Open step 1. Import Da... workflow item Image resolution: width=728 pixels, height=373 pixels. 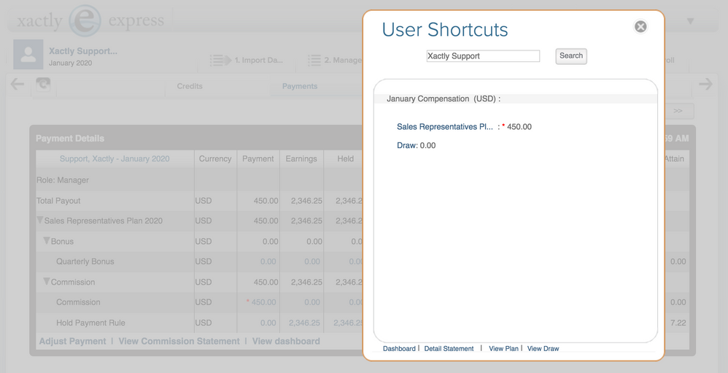coord(259,60)
